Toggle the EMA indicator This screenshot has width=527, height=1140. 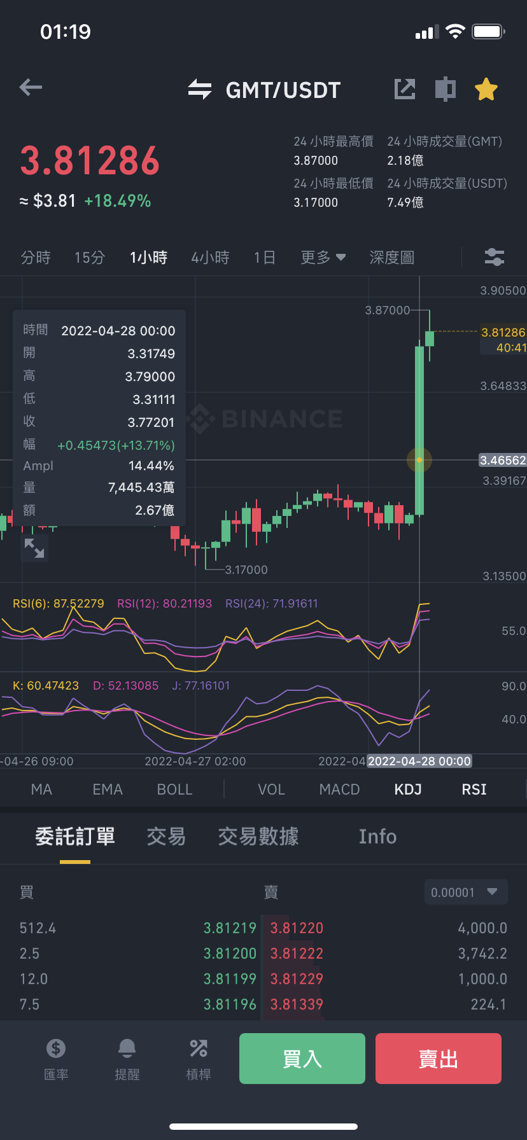pos(108,789)
